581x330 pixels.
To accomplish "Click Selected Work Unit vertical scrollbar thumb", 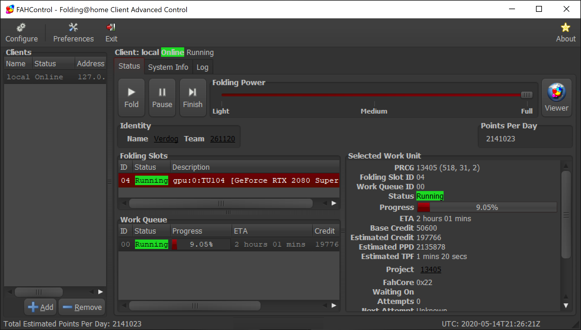I will pos(566,215).
